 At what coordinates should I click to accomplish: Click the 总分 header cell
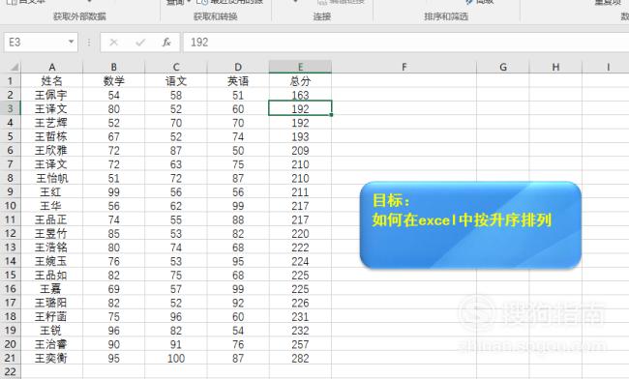point(300,81)
